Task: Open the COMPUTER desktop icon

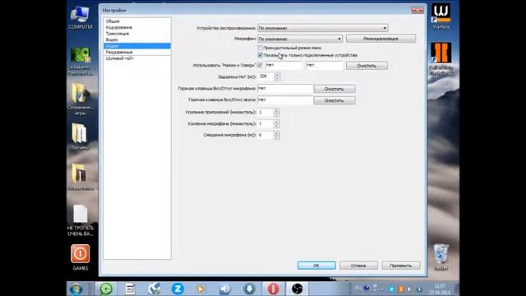Action: pos(81,18)
